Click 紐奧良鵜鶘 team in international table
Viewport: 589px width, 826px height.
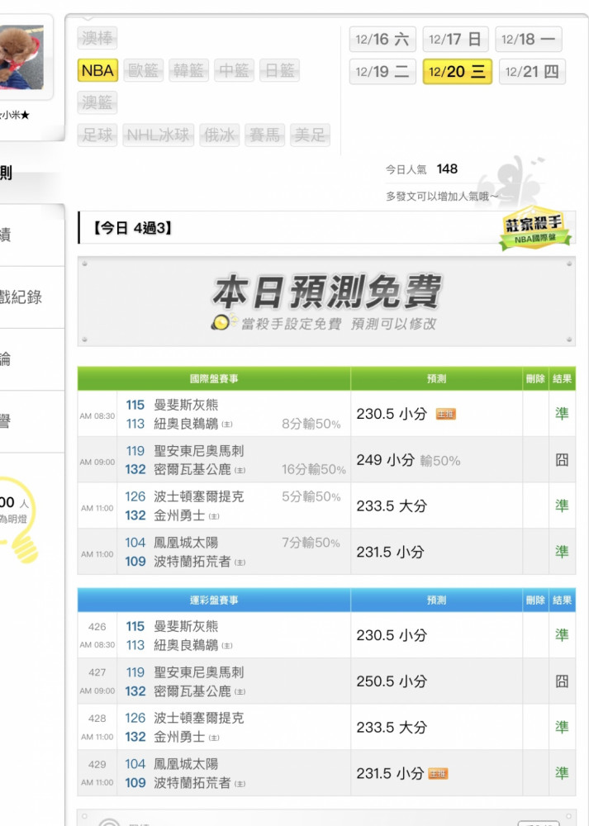185,424
